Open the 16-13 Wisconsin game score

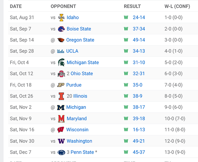(139, 130)
